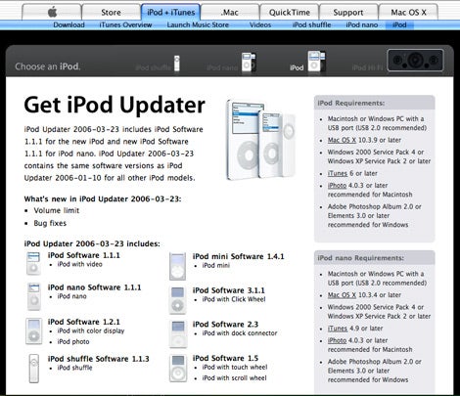Open the Store tab
Screen dimensions: 460x396
(111, 12)
